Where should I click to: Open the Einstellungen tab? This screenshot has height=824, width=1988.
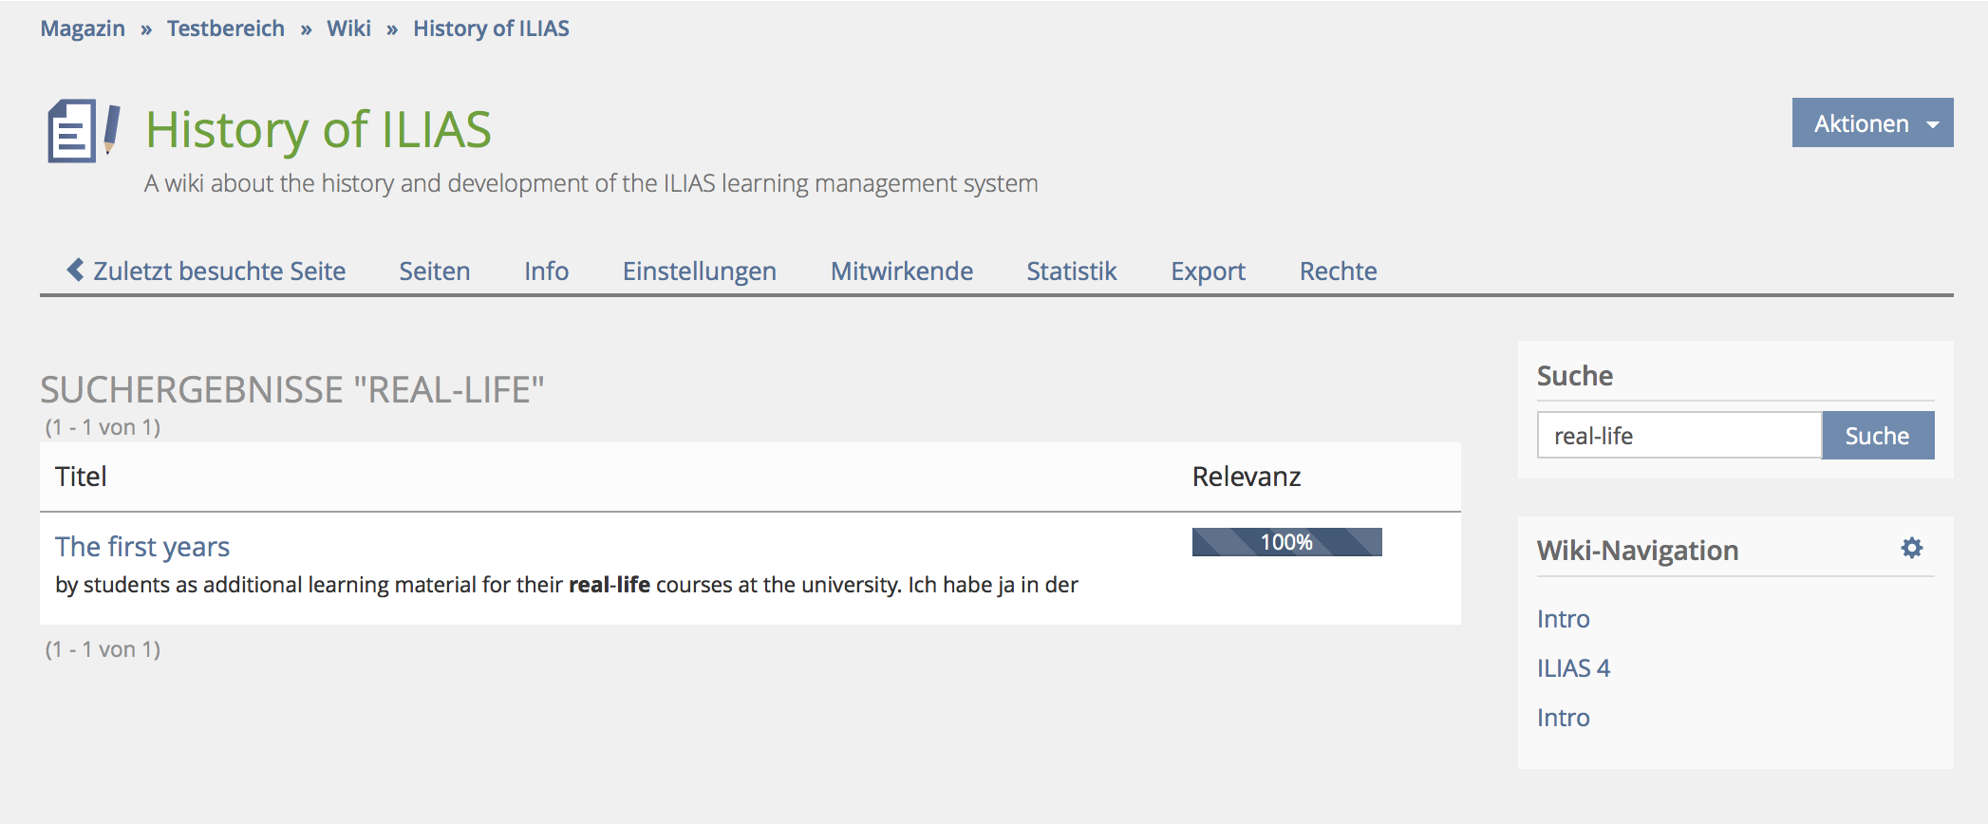[699, 272]
